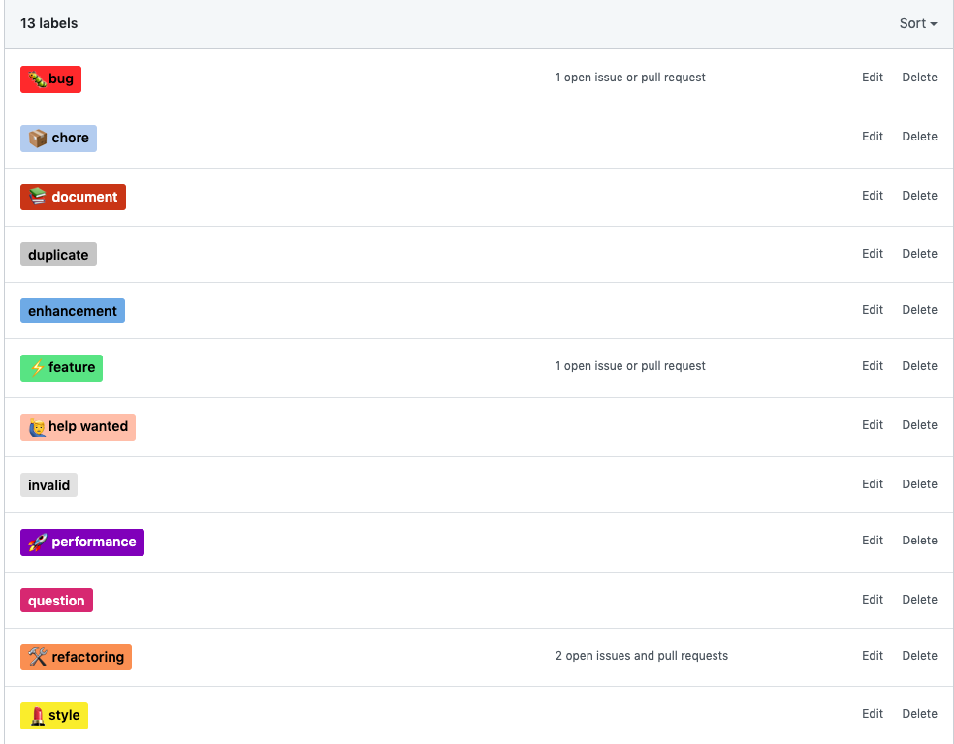Click the red bug label
954x744 pixels.
(50, 79)
